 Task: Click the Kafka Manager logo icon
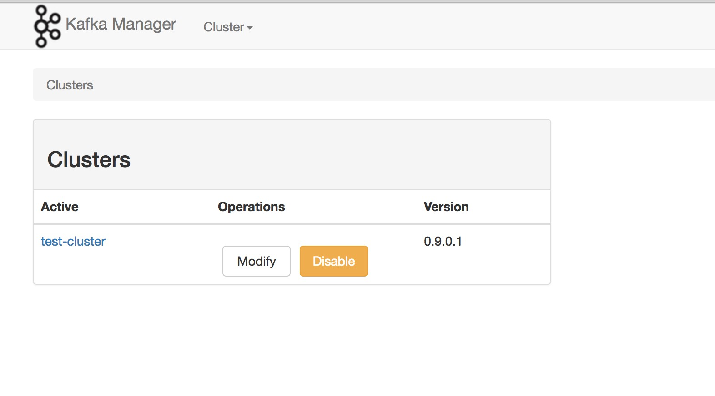coord(47,26)
